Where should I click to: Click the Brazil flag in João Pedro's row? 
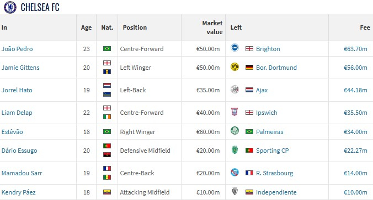[107, 48]
